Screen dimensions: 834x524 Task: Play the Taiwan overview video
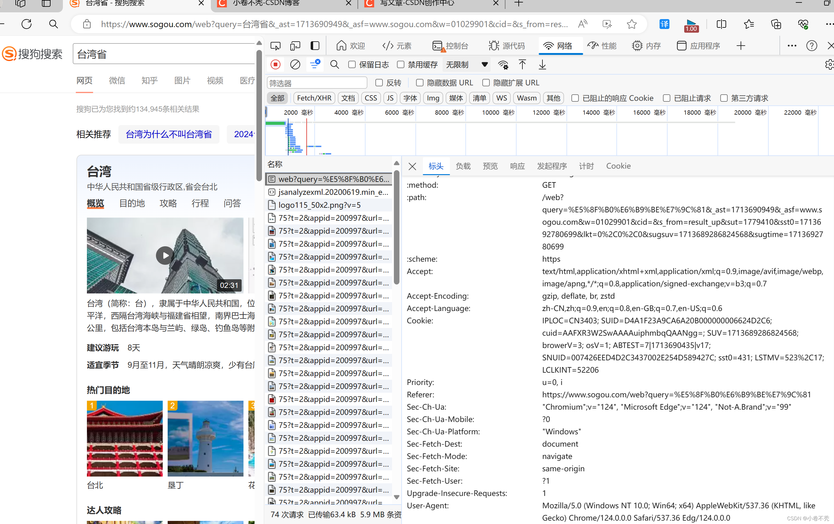[x=165, y=256]
